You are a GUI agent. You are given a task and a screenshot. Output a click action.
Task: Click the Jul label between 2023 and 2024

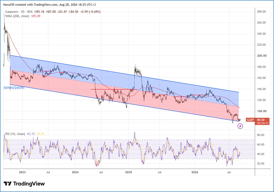48,172
